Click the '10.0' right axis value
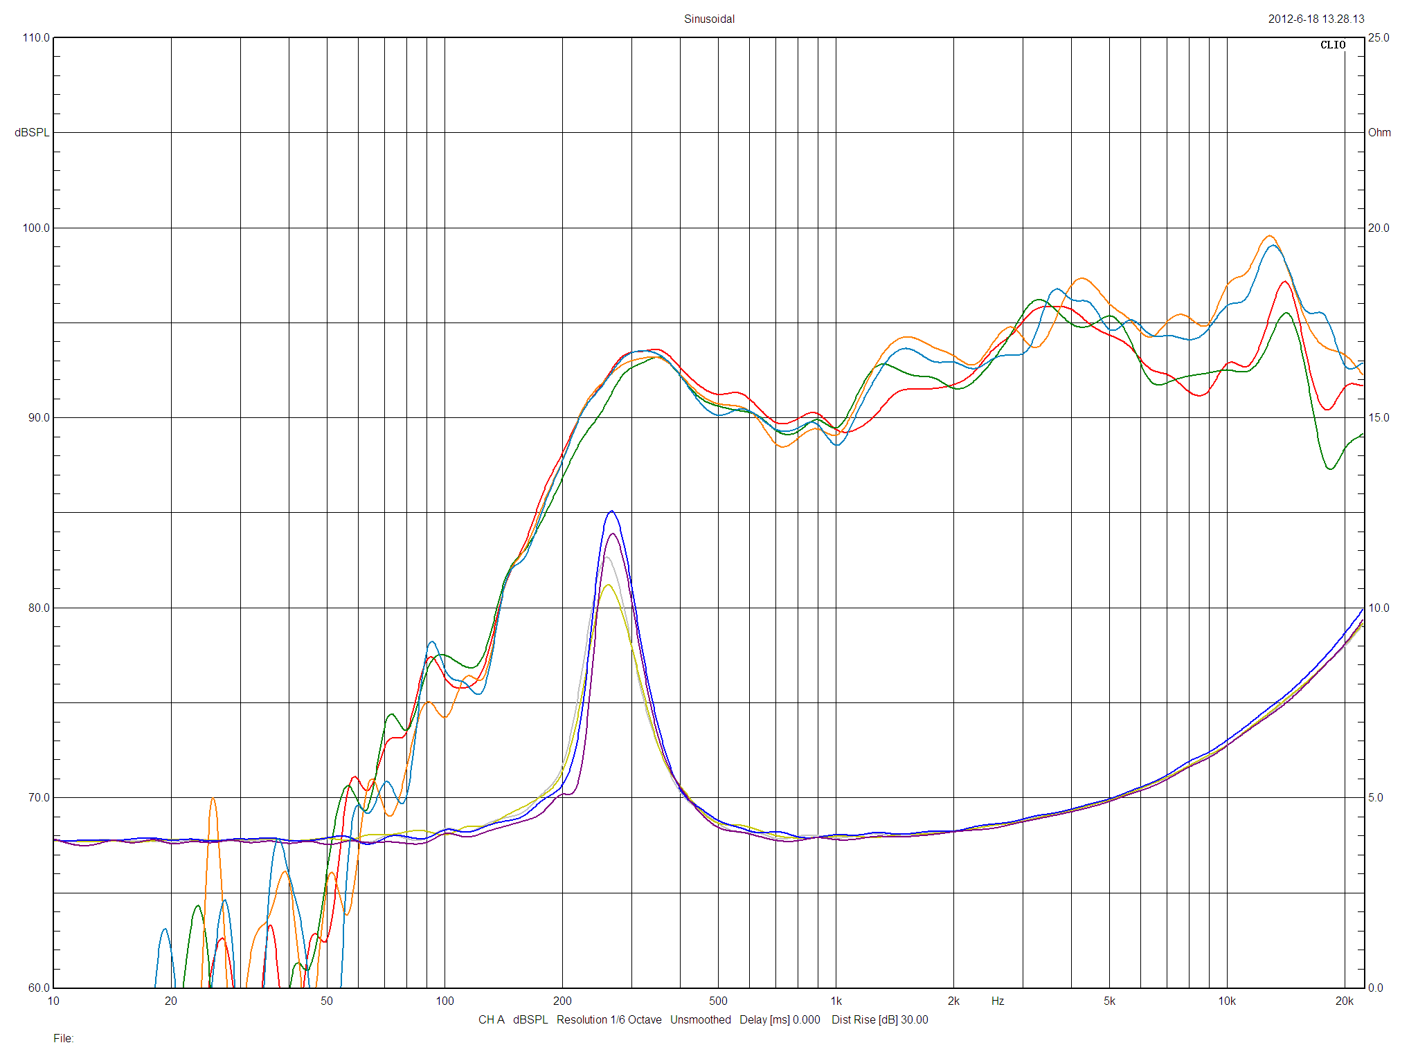 (1379, 608)
